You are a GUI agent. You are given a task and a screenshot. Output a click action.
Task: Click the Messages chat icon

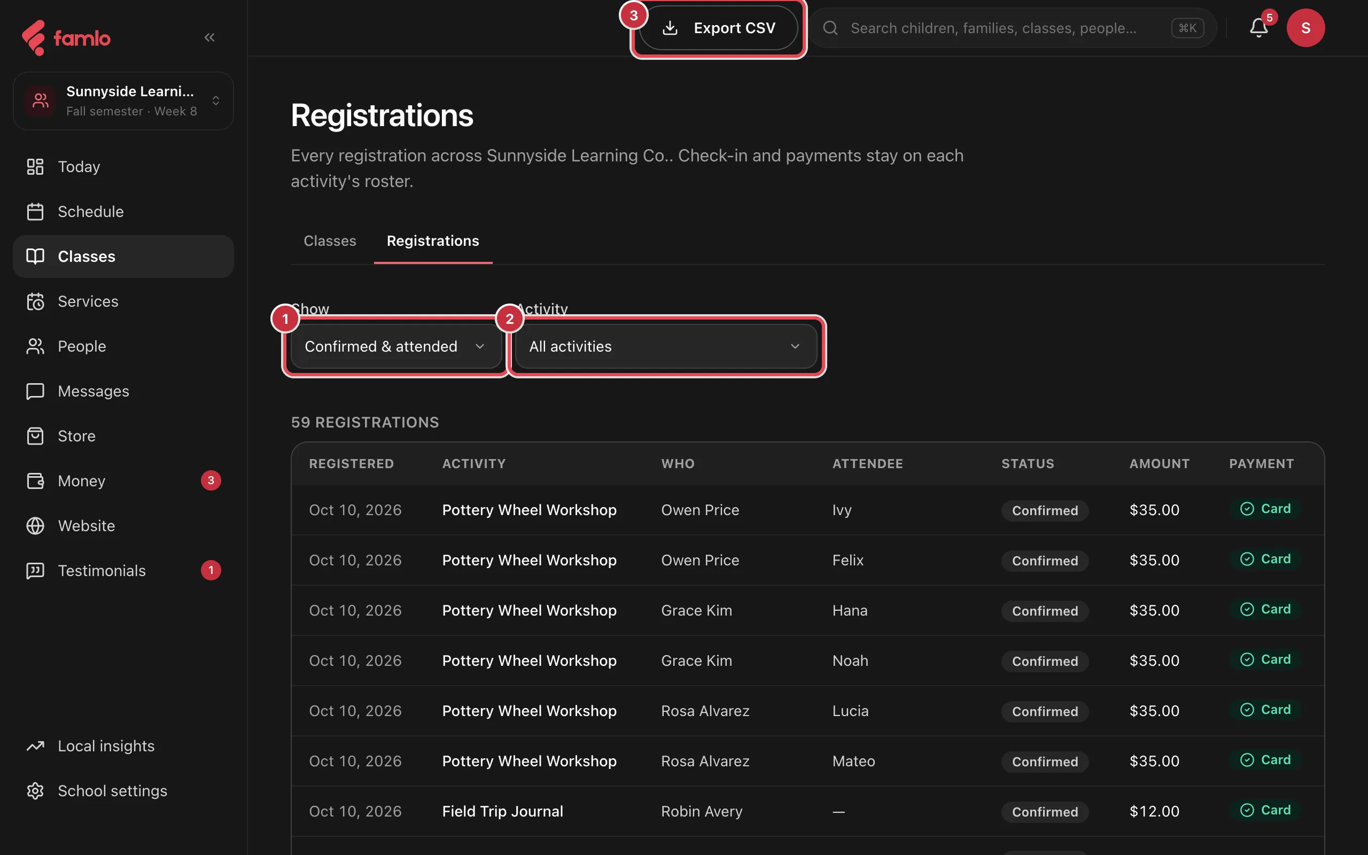(35, 391)
